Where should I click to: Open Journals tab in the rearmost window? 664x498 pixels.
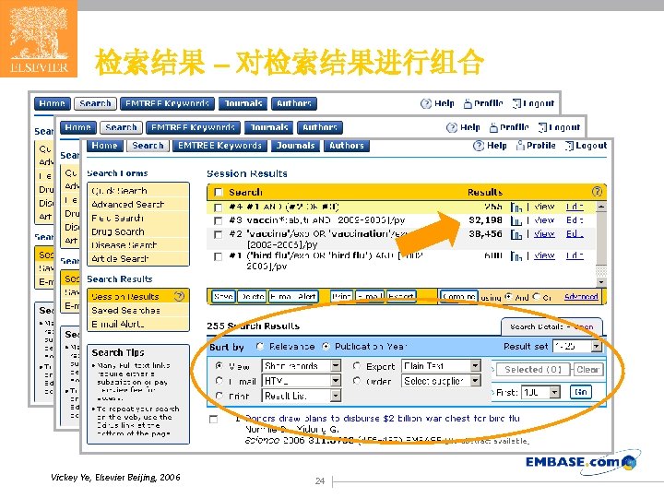[x=243, y=103]
